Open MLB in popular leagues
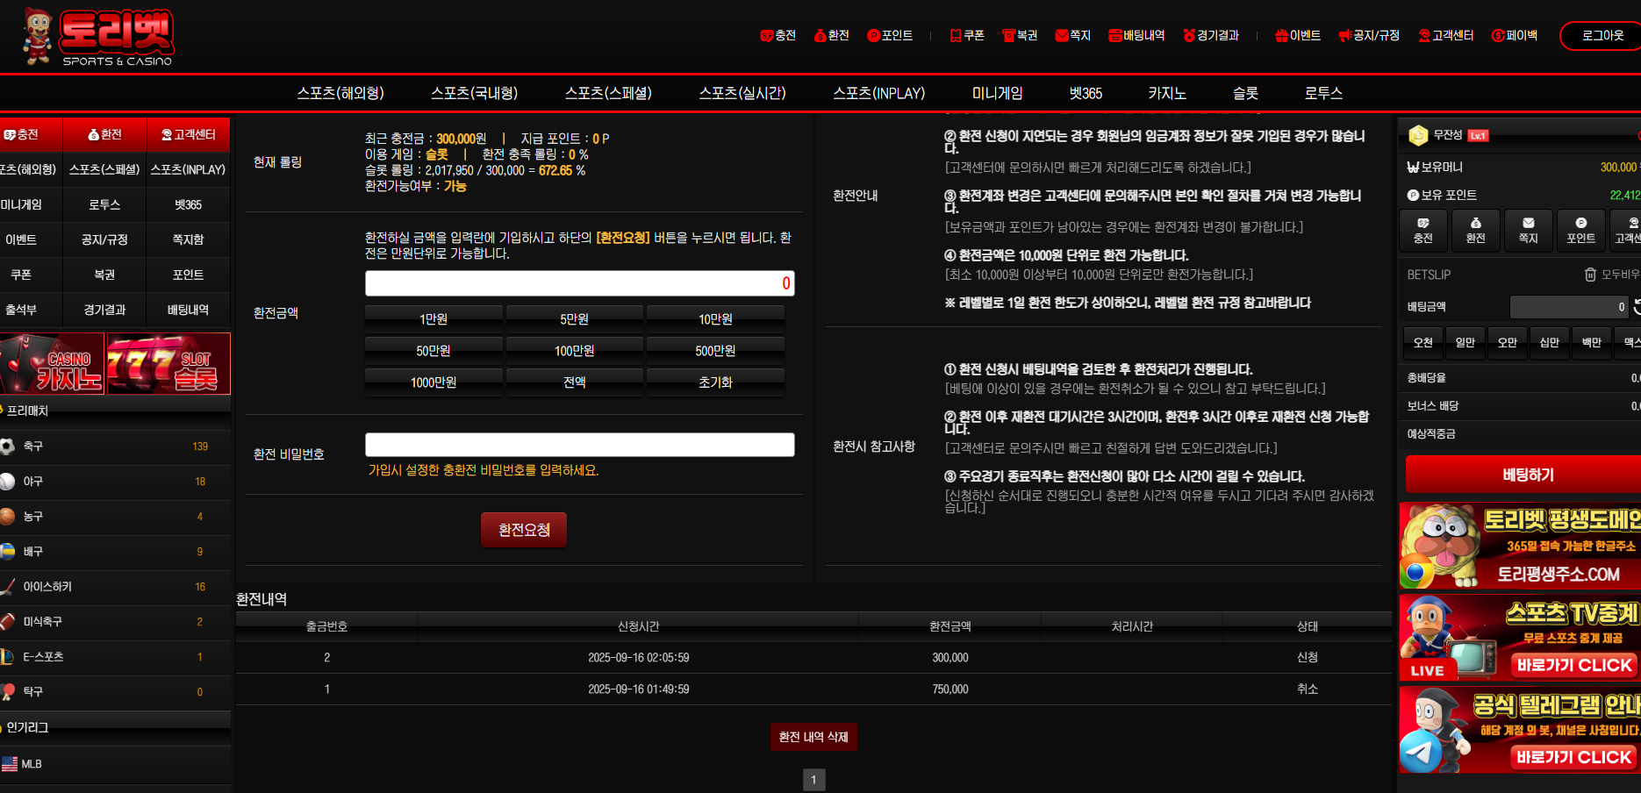Screen dimensions: 1641x793 pos(32,764)
